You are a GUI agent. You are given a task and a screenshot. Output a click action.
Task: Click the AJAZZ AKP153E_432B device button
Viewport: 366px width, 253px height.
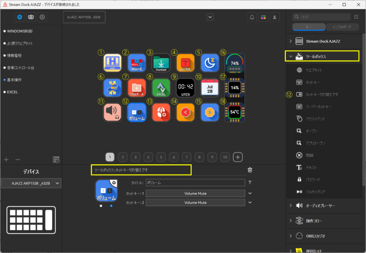84,17
